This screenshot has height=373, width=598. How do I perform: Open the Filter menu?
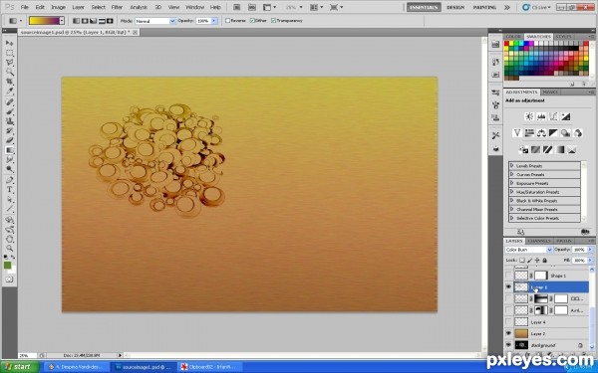click(x=117, y=7)
